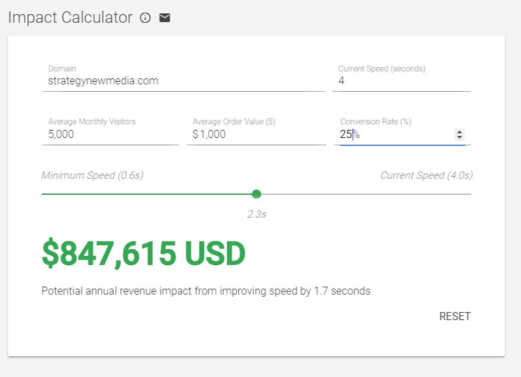
Task: Increase Conversion Rate with up arrow
Action: point(459,132)
